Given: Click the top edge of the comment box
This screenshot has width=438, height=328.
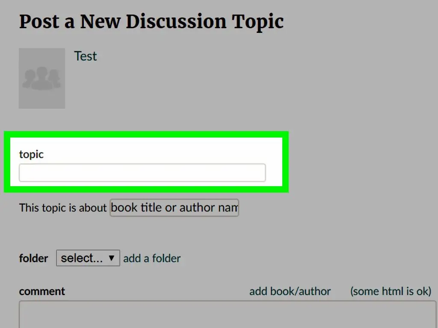Looking at the screenshot, I should point(228,301).
